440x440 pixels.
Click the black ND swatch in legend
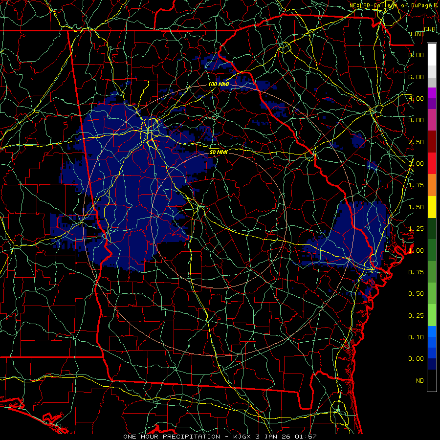[x=432, y=380]
